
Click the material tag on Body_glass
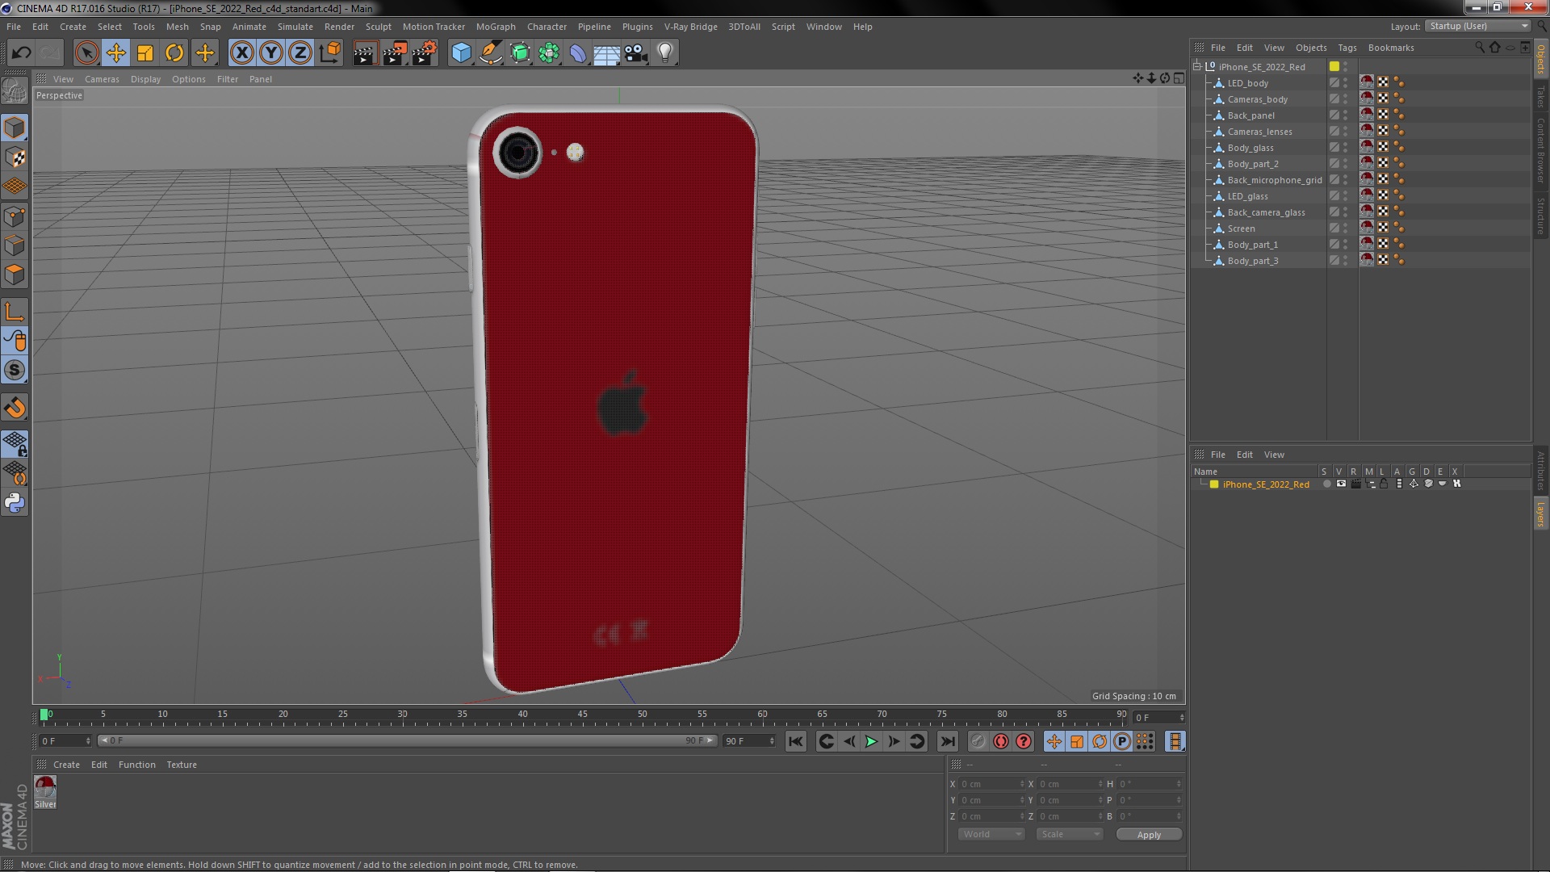pyautogui.click(x=1367, y=147)
